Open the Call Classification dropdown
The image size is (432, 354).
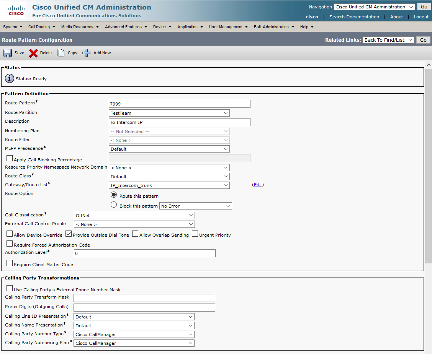coord(134,216)
